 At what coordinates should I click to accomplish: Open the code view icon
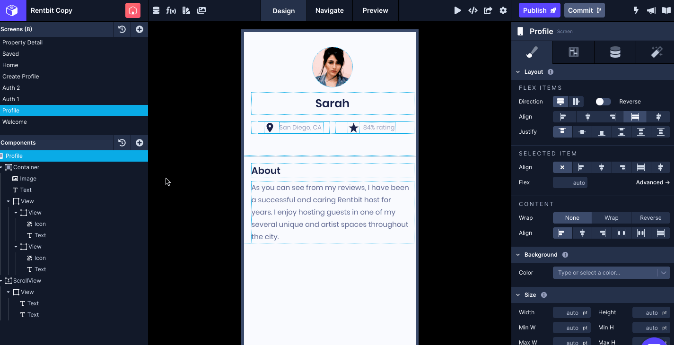coord(473,10)
